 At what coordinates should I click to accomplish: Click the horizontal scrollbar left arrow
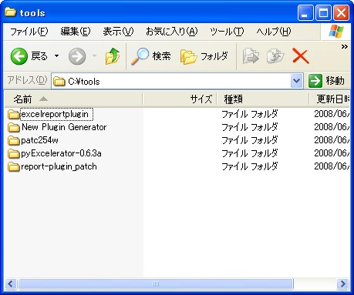point(10,284)
